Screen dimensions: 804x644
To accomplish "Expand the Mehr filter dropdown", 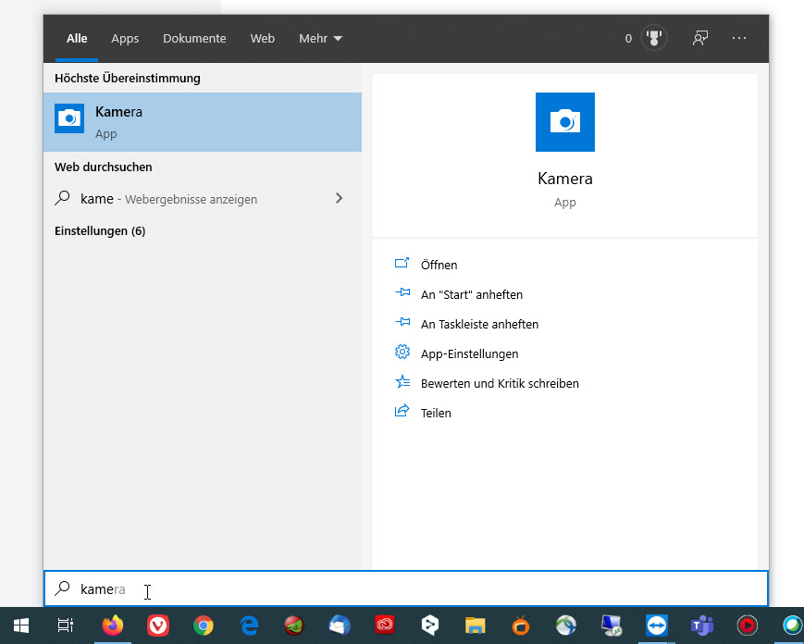I will click(320, 39).
